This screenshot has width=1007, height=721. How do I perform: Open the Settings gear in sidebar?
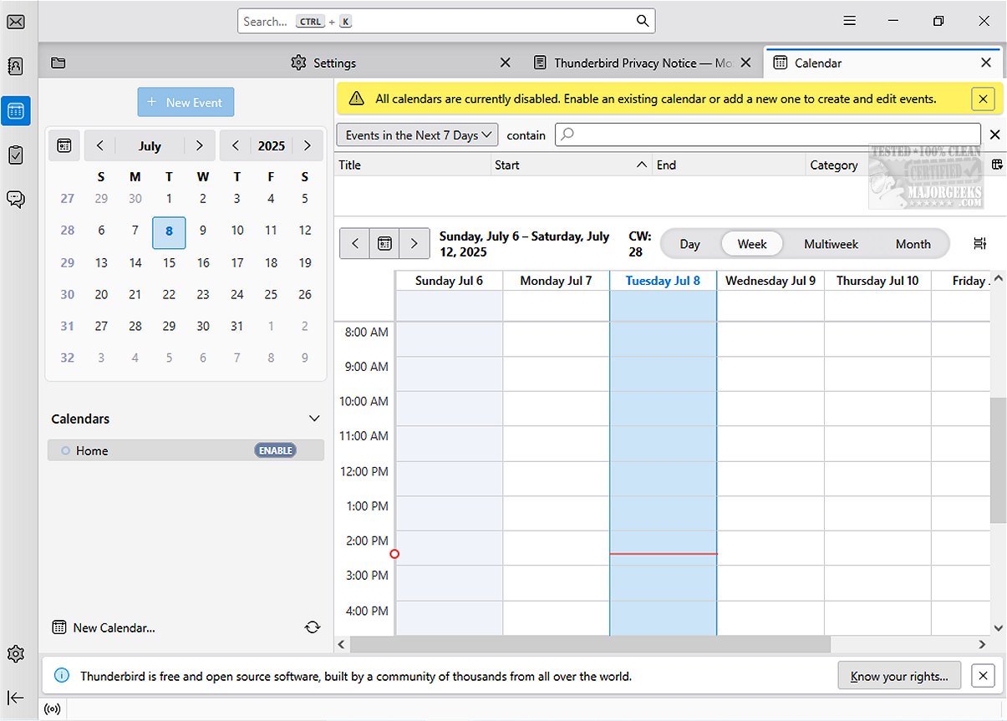pos(15,653)
